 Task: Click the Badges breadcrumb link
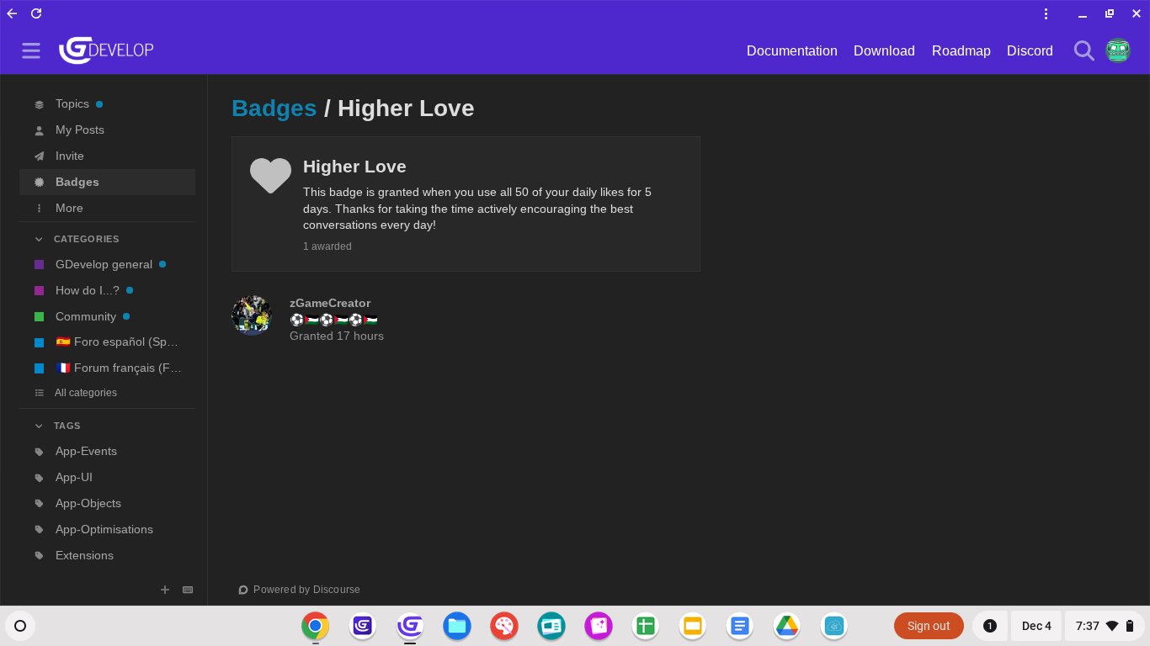(x=274, y=109)
